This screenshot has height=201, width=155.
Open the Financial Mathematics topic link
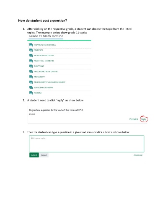click(45, 45)
